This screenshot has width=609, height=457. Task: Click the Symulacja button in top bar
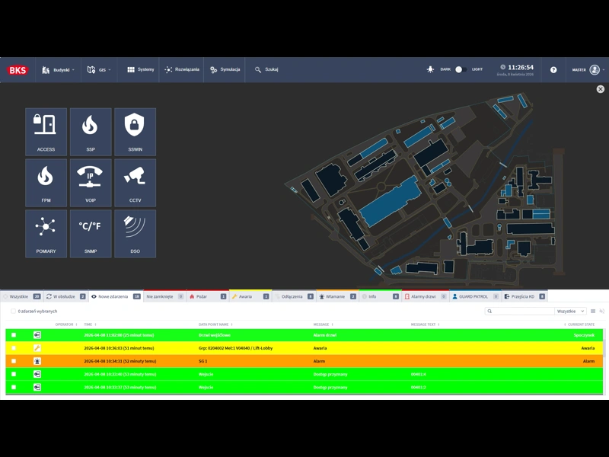point(225,69)
